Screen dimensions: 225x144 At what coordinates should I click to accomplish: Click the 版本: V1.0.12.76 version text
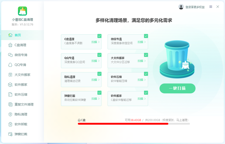click(22, 24)
